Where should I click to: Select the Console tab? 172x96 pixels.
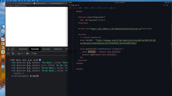pos(35,49)
